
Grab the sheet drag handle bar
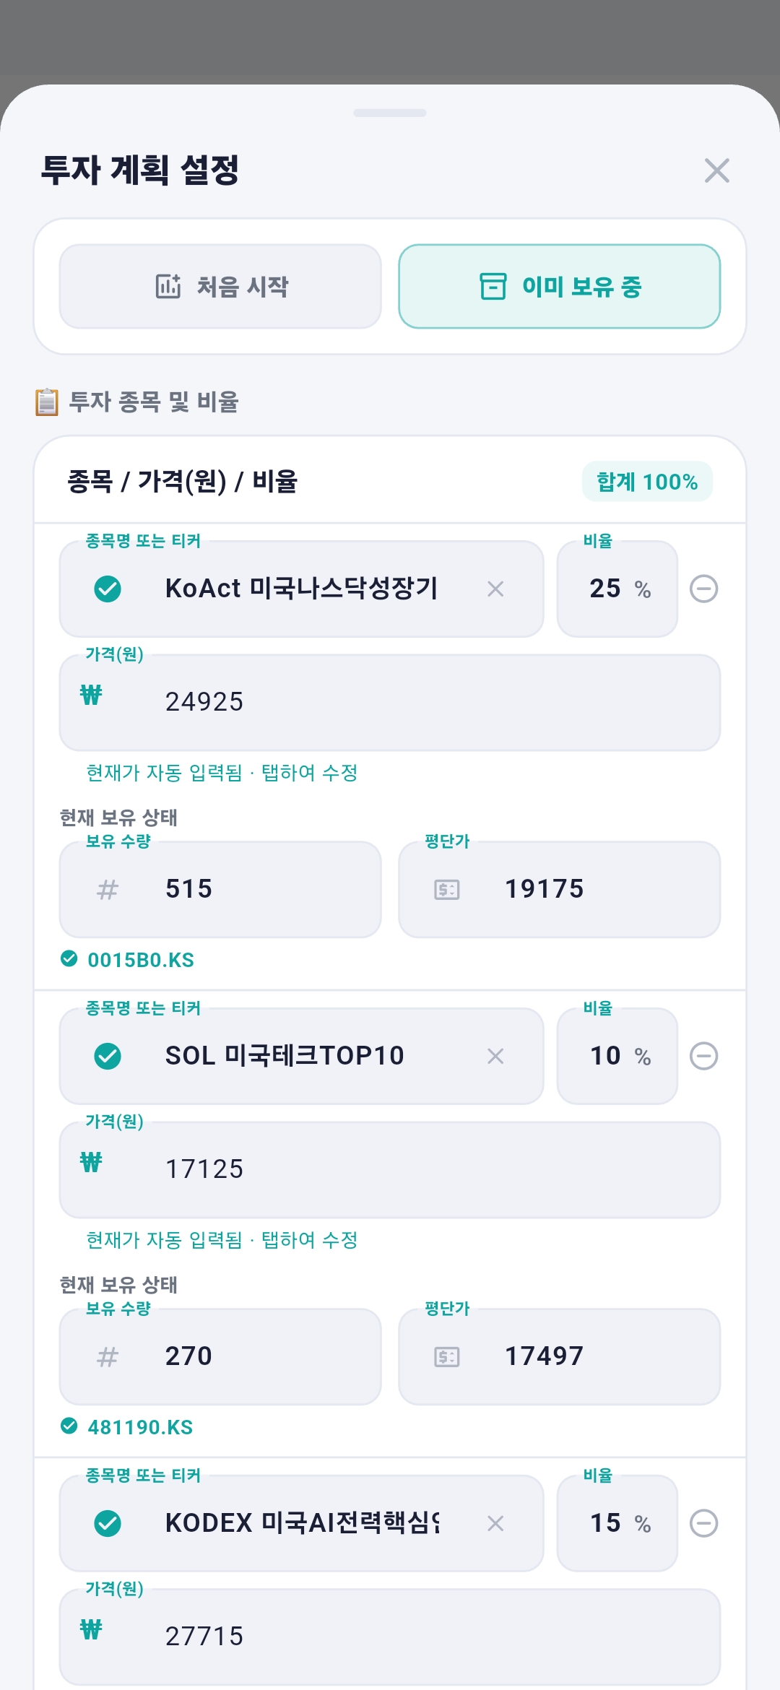pos(390,113)
